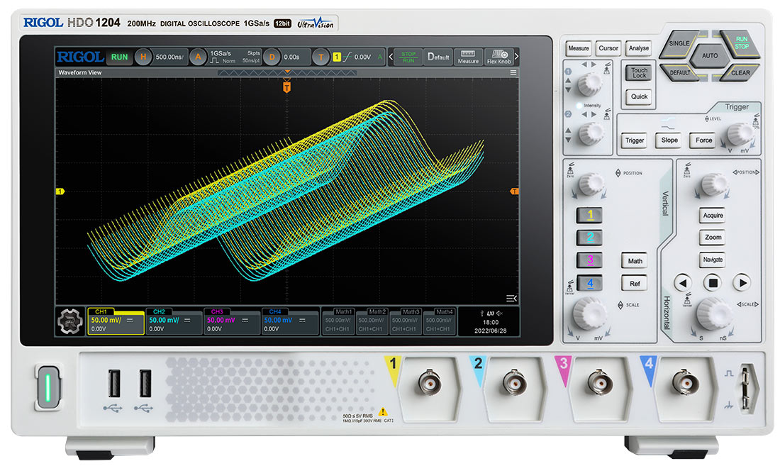
Task: Toggle channel 3 magenta button
Action: [589, 260]
